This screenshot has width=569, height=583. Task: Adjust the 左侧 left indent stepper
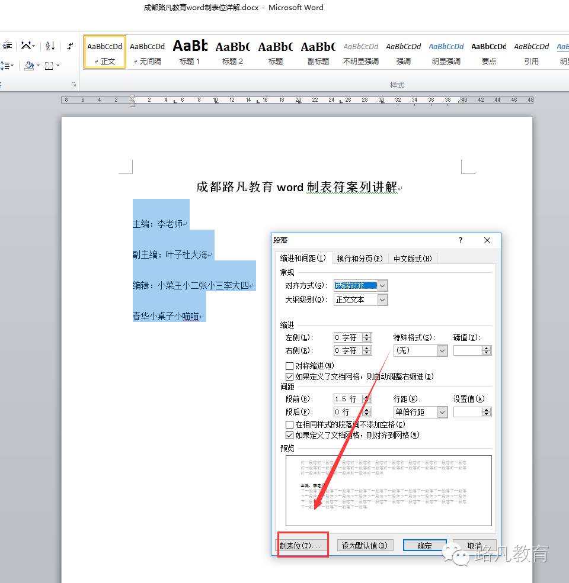point(367,337)
